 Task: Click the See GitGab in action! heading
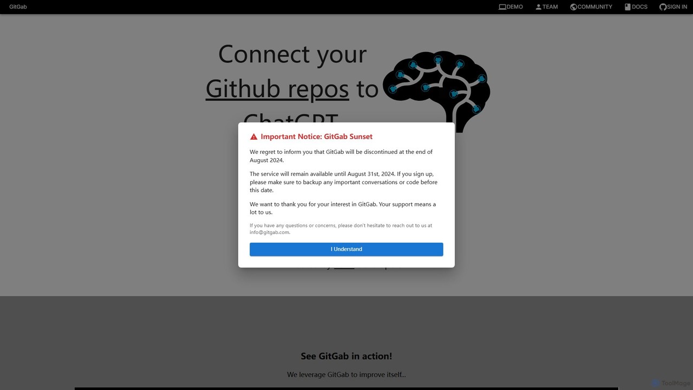(346, 356)
